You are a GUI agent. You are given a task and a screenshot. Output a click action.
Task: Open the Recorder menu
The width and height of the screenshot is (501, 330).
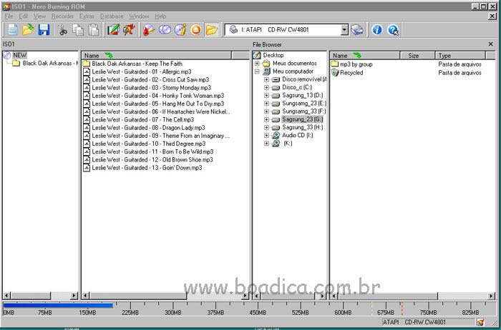pyautogui.click(x=62, y=16)
